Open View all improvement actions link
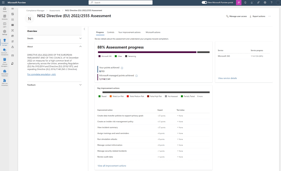The width and height of the screenshot is (281, 171). [x=112, y=166]
